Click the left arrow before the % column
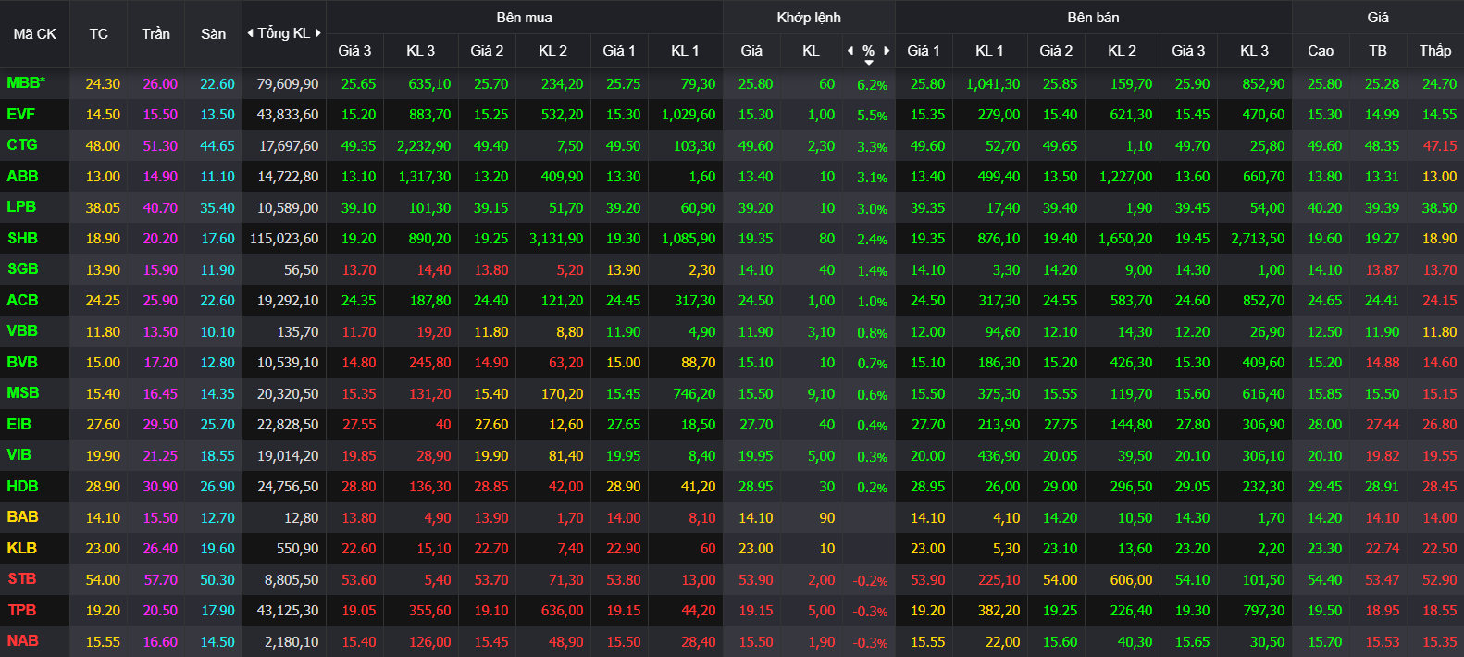The height and width of the screenshot is (657, 1464). (x=850, y=51)
